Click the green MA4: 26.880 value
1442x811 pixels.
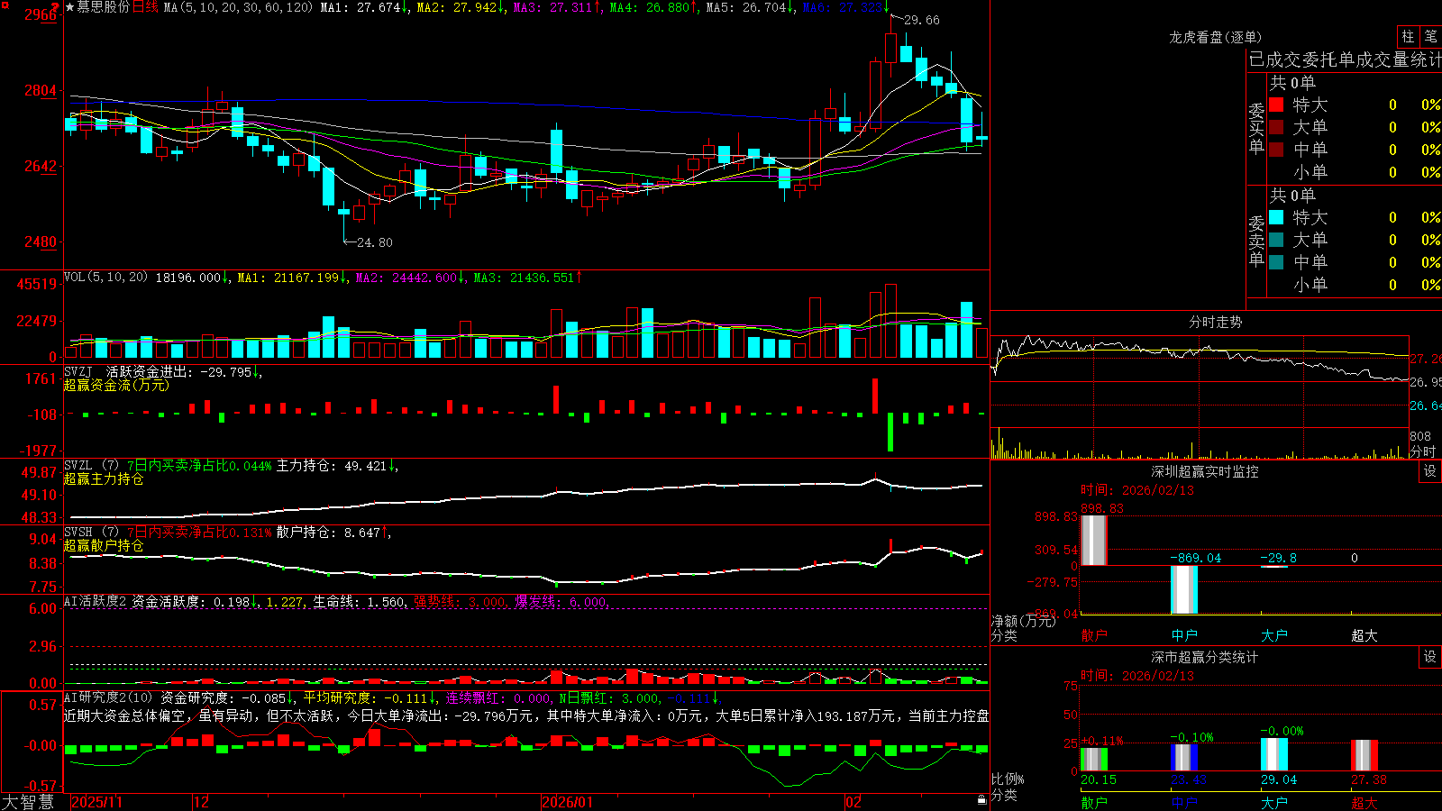point(654,7)
